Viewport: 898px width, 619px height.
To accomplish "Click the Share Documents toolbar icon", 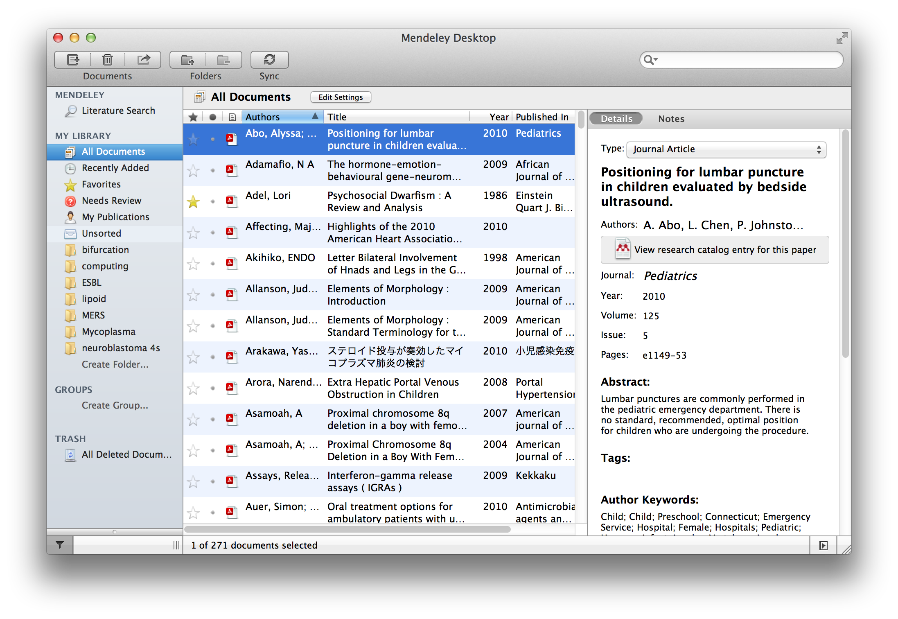I will click(x=143, y=60).
